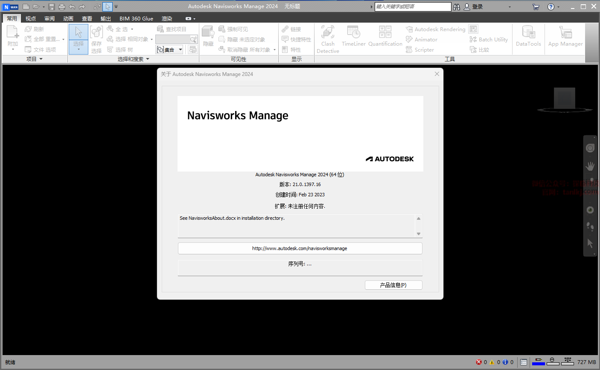Toggle the SteeringWheels button in navigation bar

coord(590,148)
